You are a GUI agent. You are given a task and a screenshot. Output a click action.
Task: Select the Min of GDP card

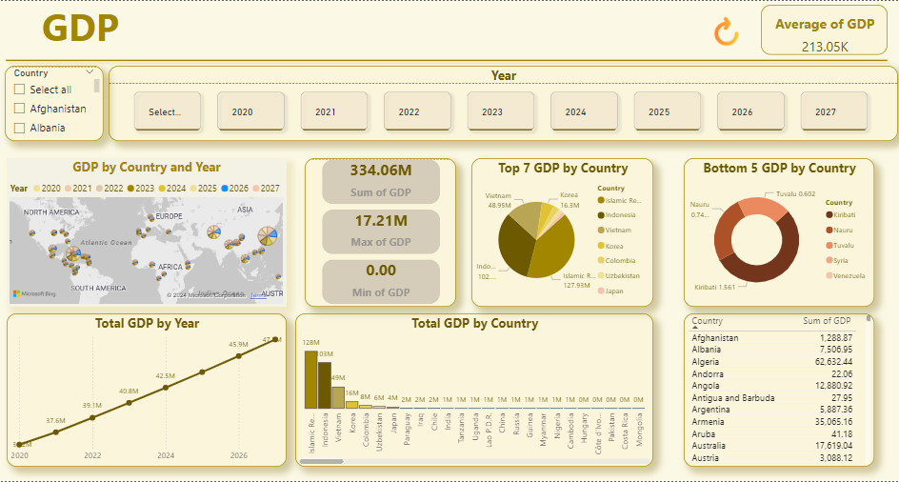381,282
